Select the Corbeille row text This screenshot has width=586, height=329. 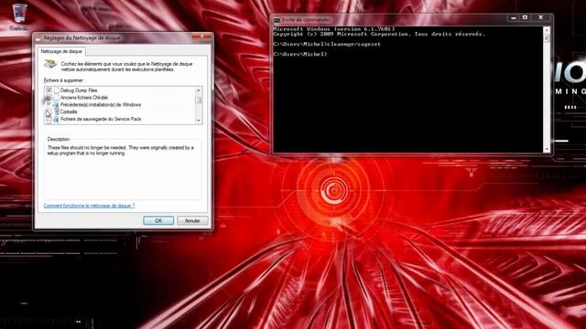(69, 111)
